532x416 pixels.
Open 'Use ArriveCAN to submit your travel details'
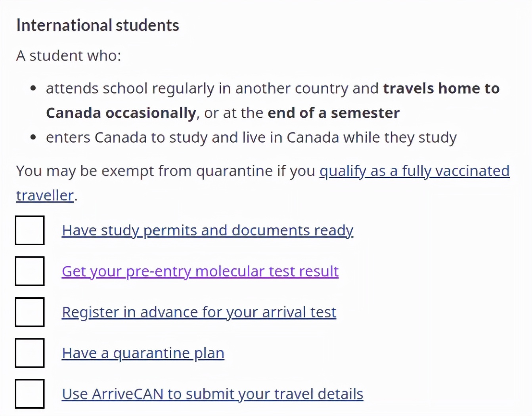212,394
